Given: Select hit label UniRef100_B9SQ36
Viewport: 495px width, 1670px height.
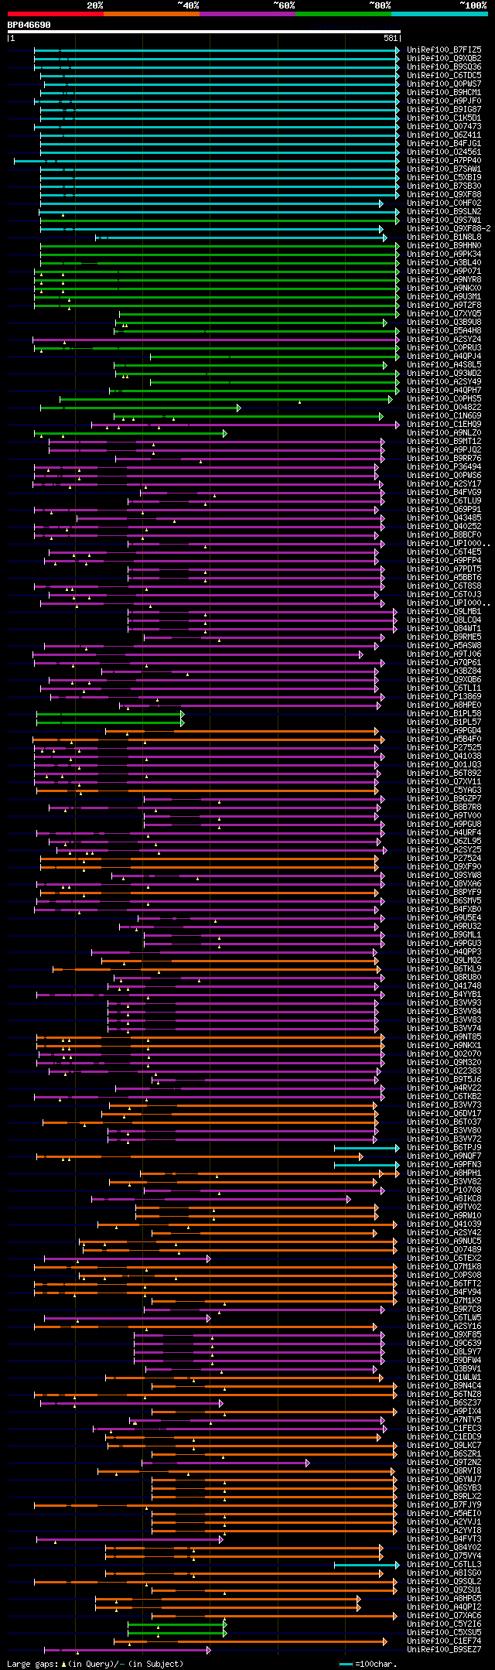Looking at the screenshot, I should coord(444,67).
